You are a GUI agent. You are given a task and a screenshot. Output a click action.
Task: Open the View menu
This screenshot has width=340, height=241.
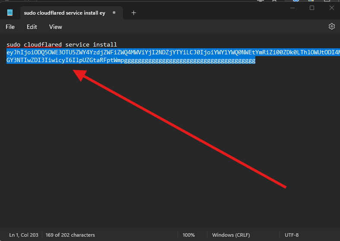pyautogui.click(x=55, y=27)
